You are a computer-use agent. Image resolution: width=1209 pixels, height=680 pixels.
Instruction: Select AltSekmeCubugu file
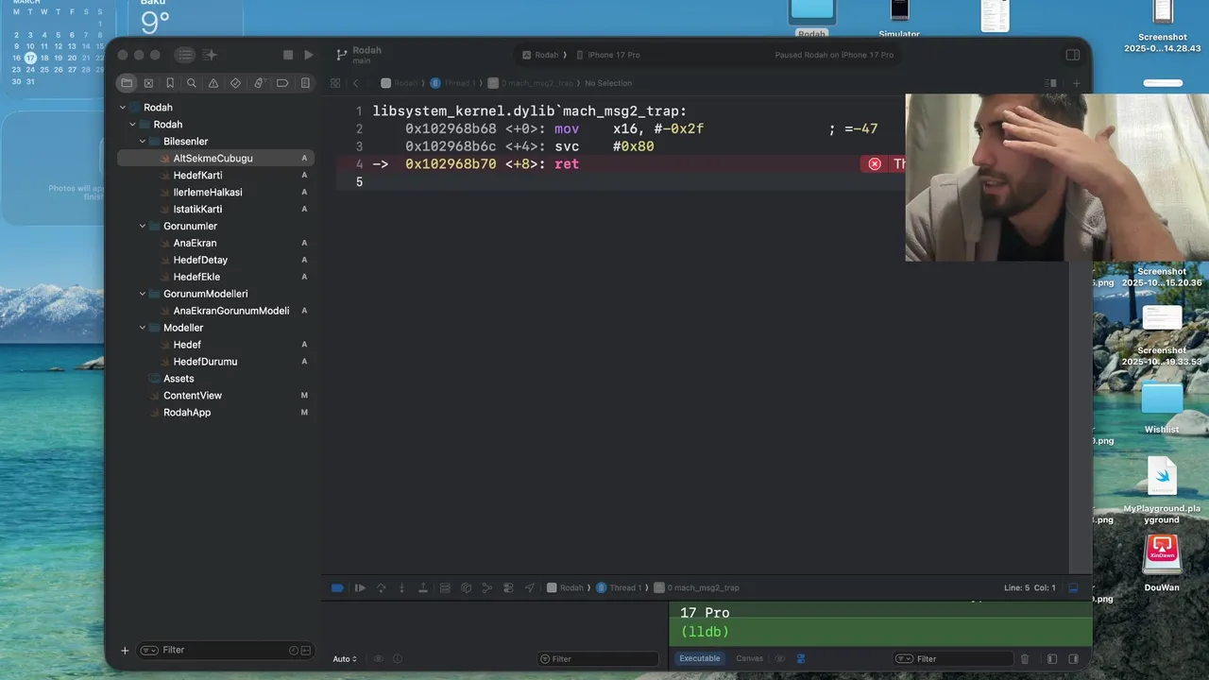(215, 159)
